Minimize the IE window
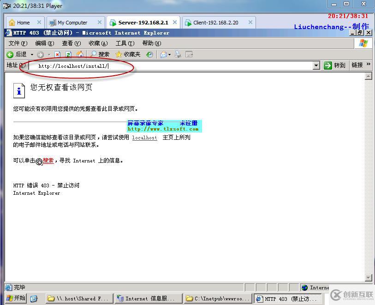375x305 pixels. (352, 33)
